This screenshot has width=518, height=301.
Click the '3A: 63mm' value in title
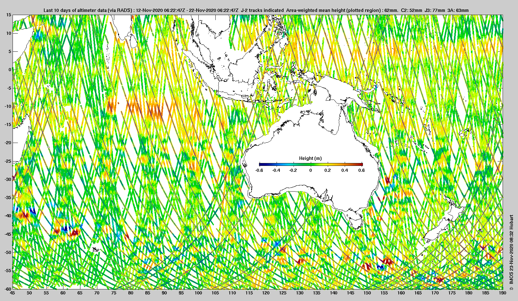[458, 10]
